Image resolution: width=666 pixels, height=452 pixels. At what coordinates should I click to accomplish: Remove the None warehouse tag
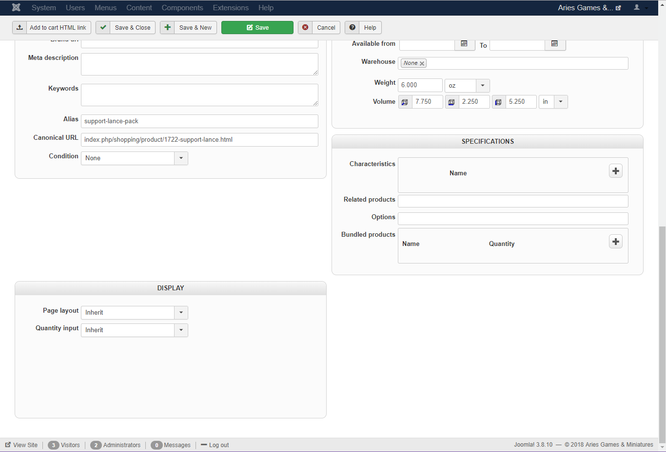pyautogui.click(x=422, y=63)
